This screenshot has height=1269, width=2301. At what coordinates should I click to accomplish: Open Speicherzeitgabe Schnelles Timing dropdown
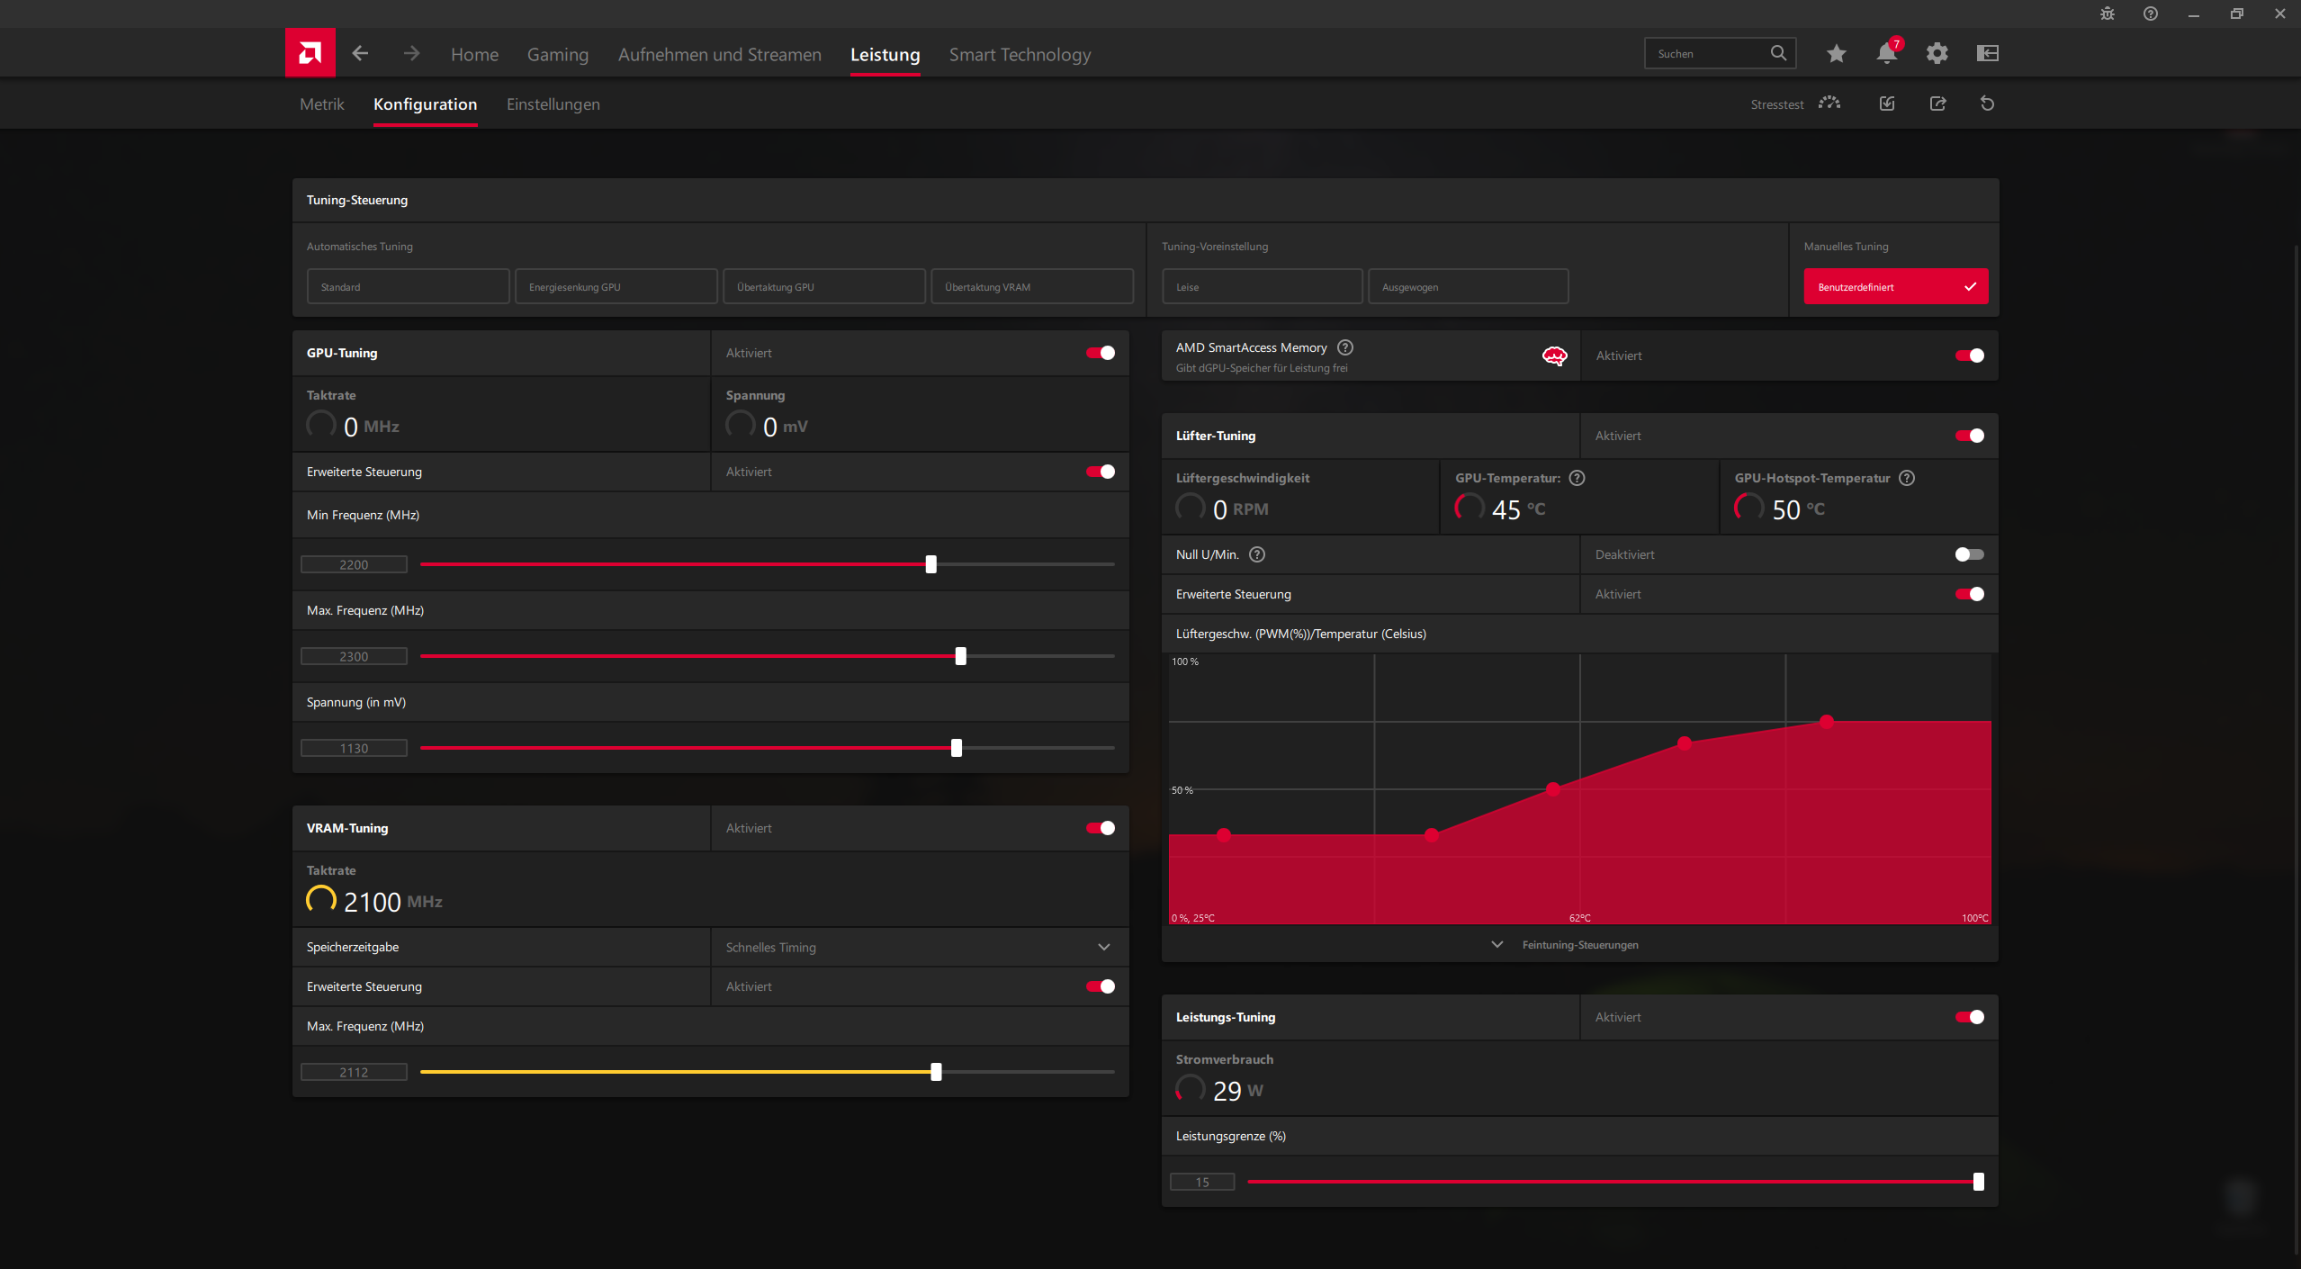[918, 947]
